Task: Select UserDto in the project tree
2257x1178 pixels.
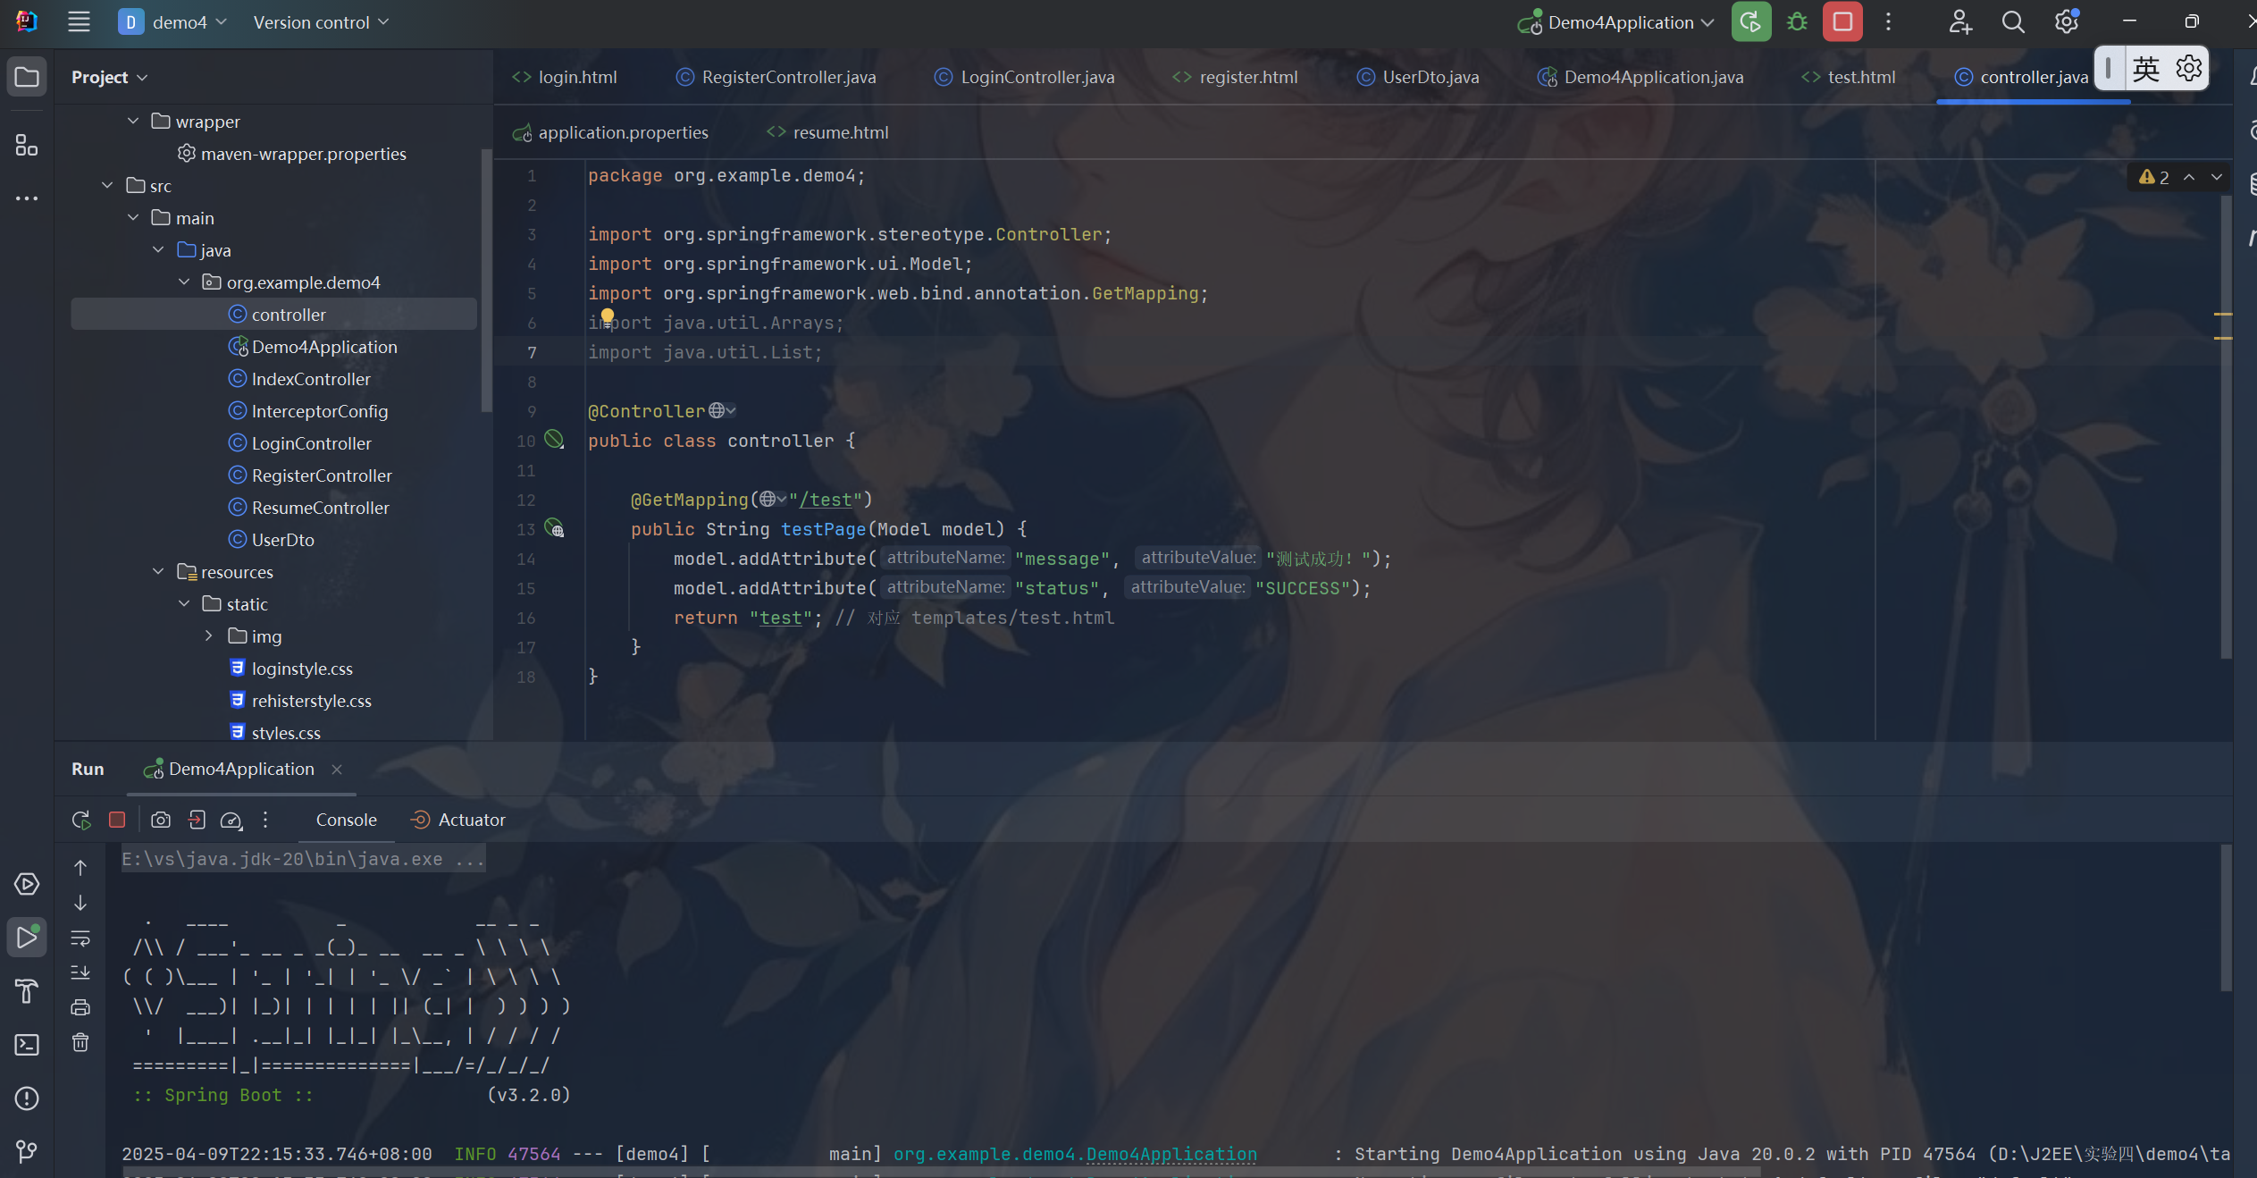Action: [x=282, y=540]
